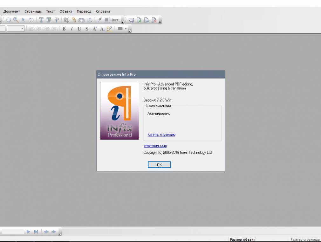The image size is (321, 242).
Task: Toggle Italic formatting
Action: (x=72, y=29)
